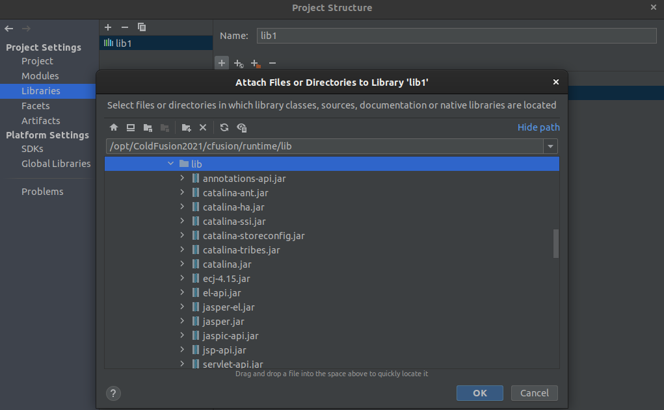Select the catalina-tribes.jar file name
664x410 pixels.
point(241,250)
